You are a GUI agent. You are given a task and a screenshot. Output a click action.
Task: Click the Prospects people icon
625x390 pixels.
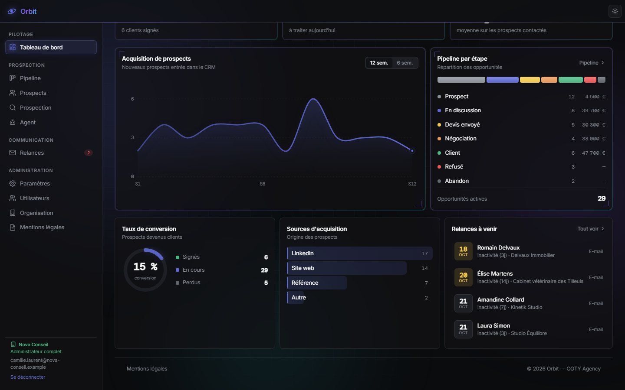pyautogui.click(x=13, y=93)
